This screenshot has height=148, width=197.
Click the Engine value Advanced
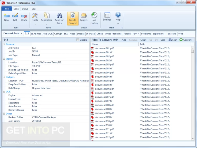(37, 95)
